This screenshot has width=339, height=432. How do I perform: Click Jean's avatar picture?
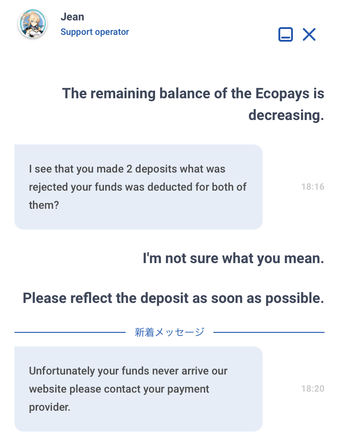point(33,24)
